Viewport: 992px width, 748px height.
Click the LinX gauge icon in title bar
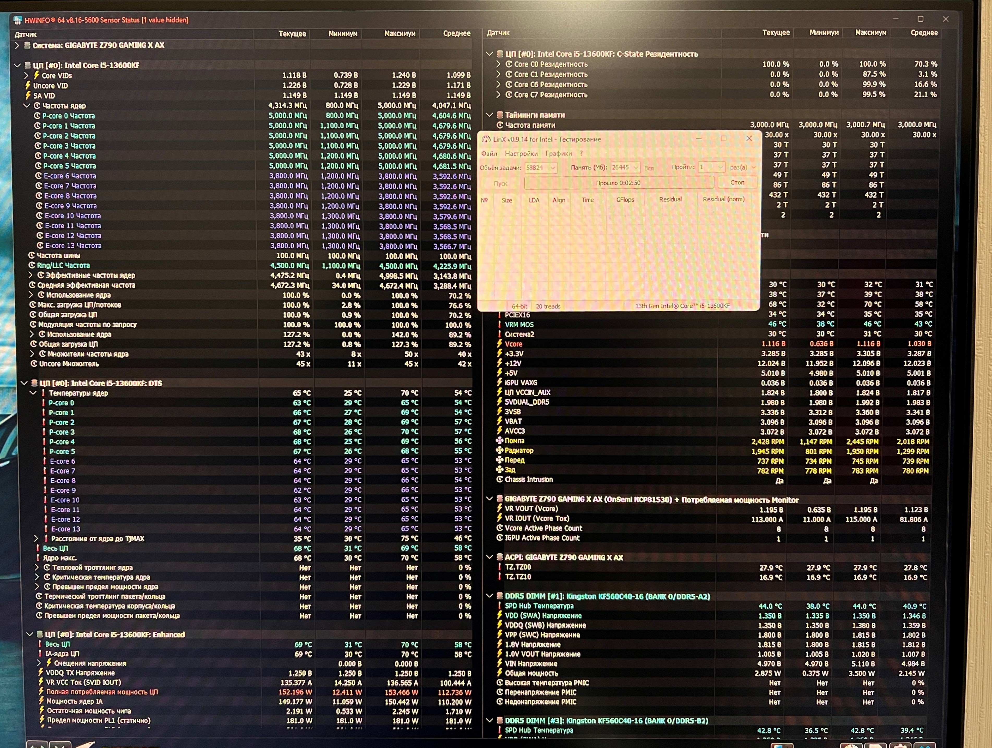(486, 140)
